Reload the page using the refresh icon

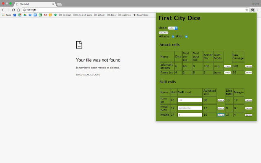tap(13, 10)
